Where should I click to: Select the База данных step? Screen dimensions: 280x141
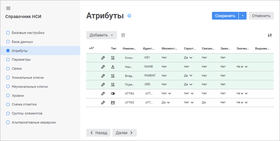22,41
